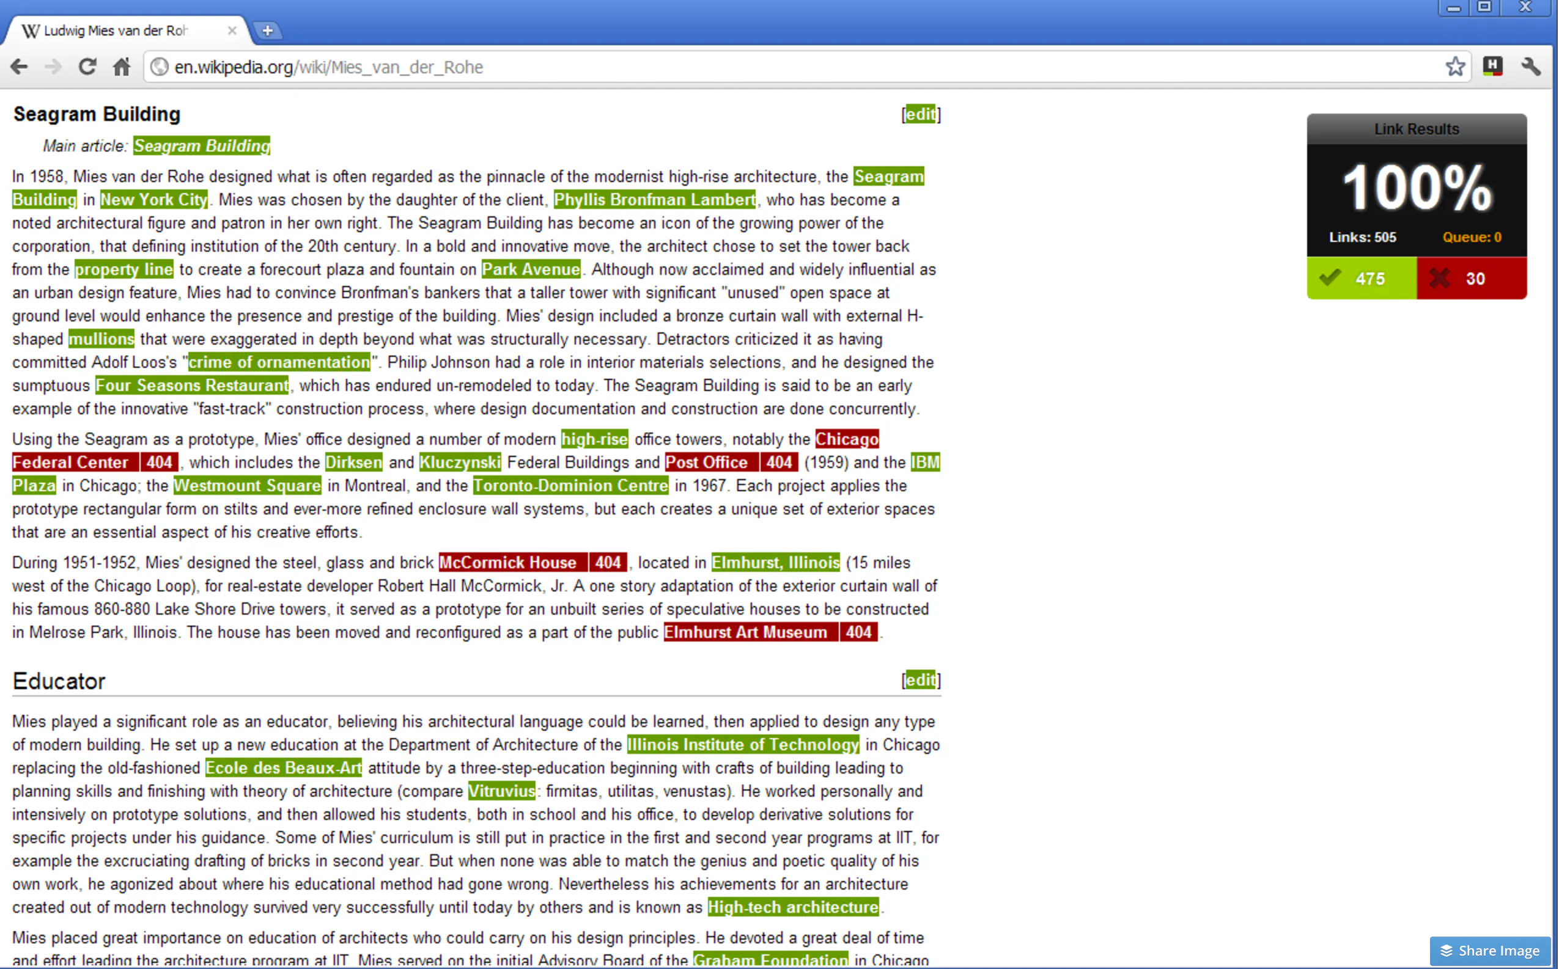Open the Westmount Square link
Image resolution: width=1559 pixels, height=969 pixels.
coord(248,485)
